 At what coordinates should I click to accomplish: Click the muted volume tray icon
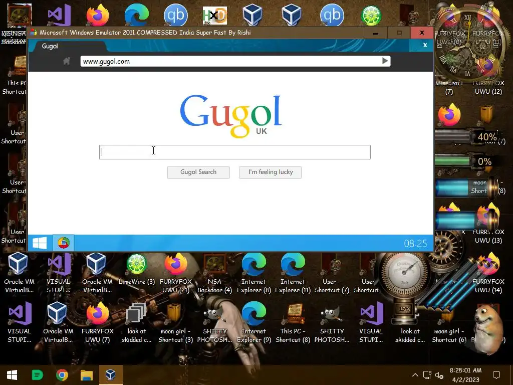(439, 375)
